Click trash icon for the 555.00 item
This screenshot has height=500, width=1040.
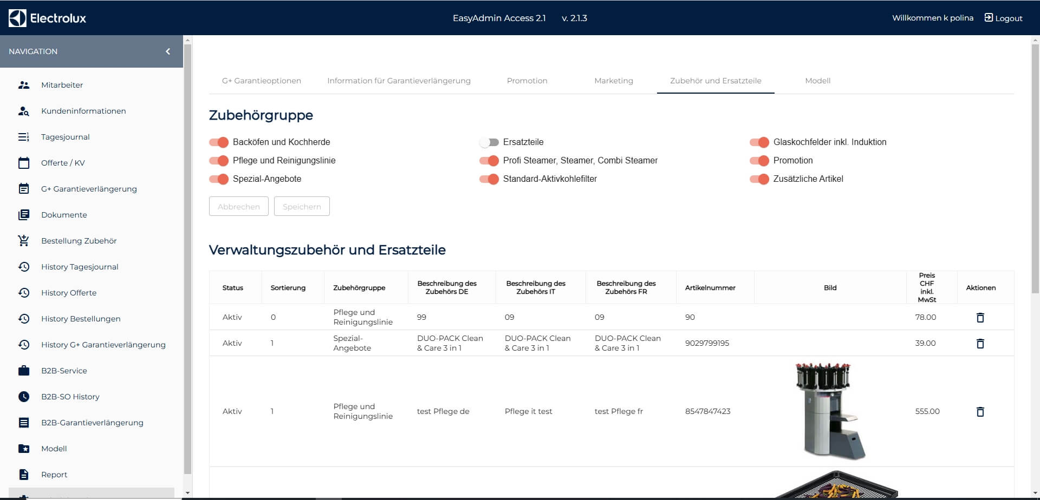(980, 412)
